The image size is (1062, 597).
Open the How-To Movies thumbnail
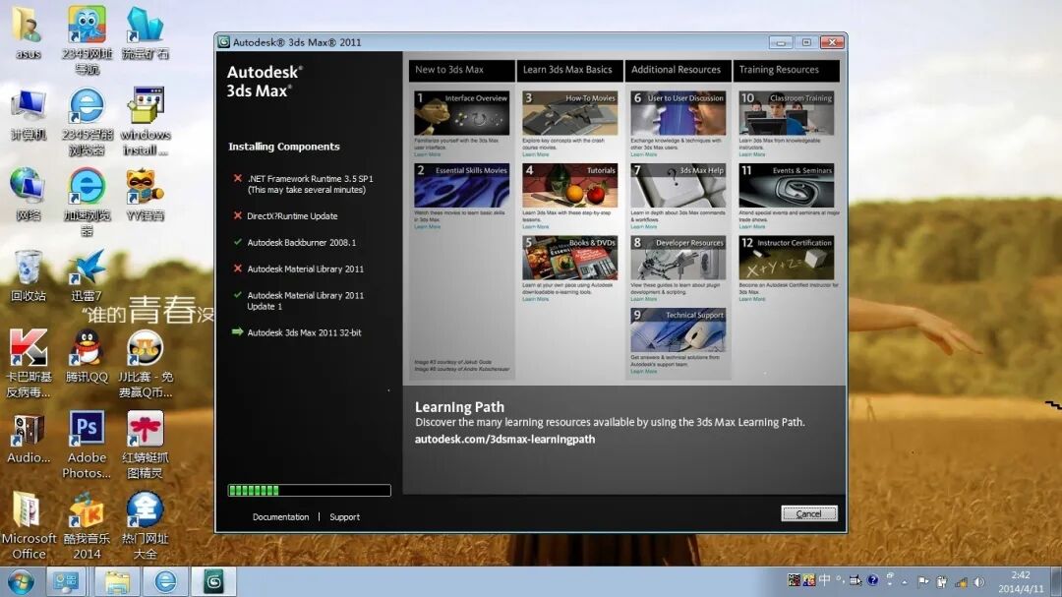(x=570, y=113)
